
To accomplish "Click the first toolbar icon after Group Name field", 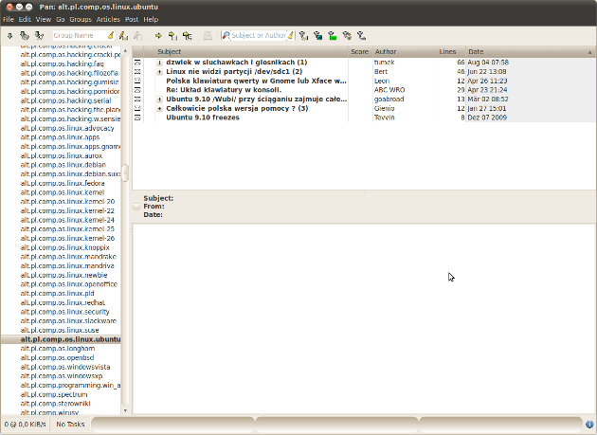I will (x=123, y=36).
